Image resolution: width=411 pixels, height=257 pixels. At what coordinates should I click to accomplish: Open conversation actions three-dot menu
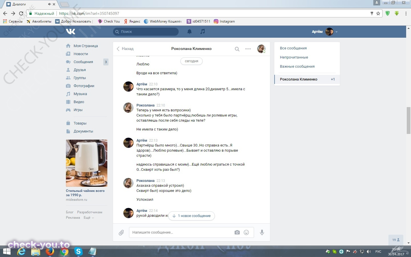(x=248, y=49)
